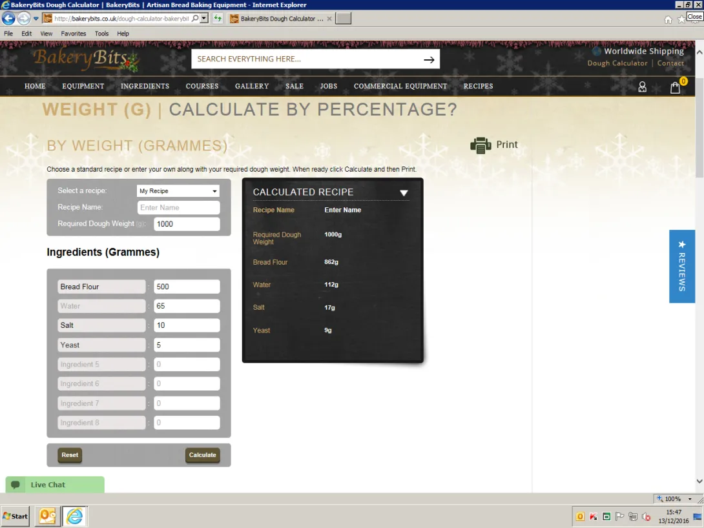This screenshot has height=528, width=704.
Task: Open the zoom level 100% dropdown
Action: click(x=674, y=499)
